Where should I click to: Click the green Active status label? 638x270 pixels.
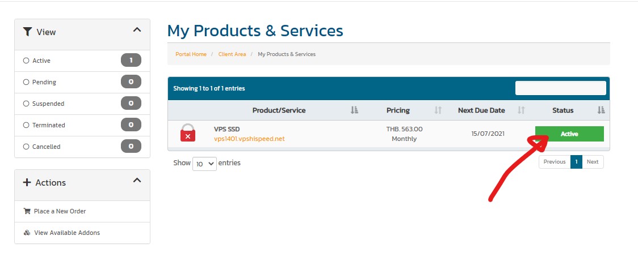click(569, 134)
